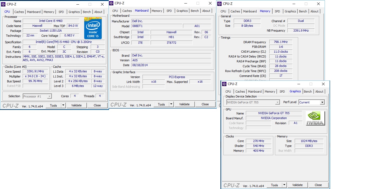Click the Specification i5-4460 CPU @ 3.20GHz field
The image size is (387, 189).
(x=64, y=42)
